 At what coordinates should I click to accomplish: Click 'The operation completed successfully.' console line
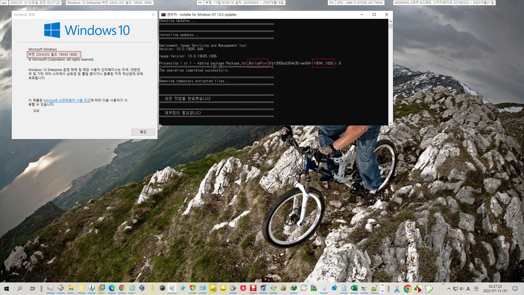pos(194,70)
